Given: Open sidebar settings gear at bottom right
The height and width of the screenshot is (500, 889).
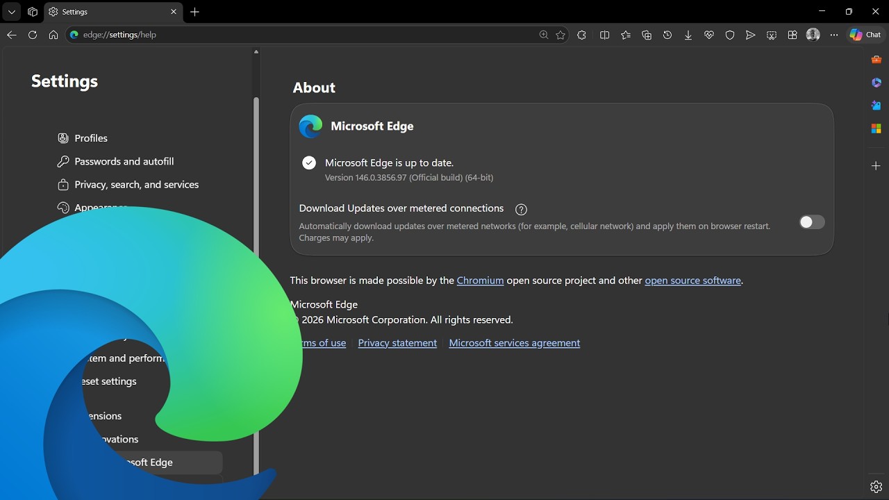Looking at the screenshot, I should click(876, 487).
